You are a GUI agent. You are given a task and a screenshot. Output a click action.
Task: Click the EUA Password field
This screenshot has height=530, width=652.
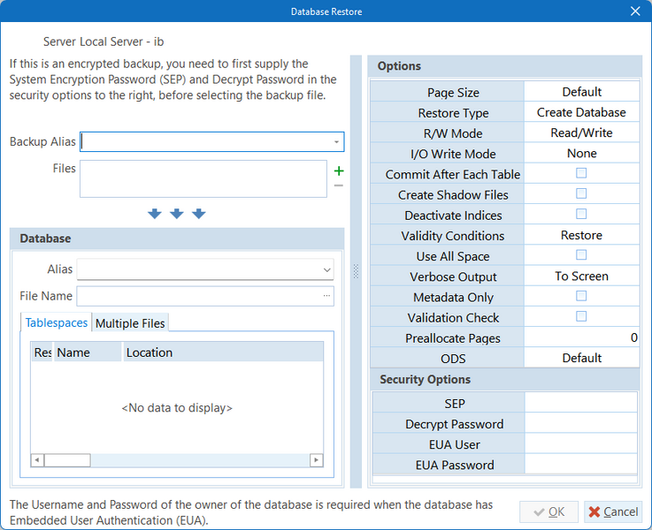[x=581, y=464]
